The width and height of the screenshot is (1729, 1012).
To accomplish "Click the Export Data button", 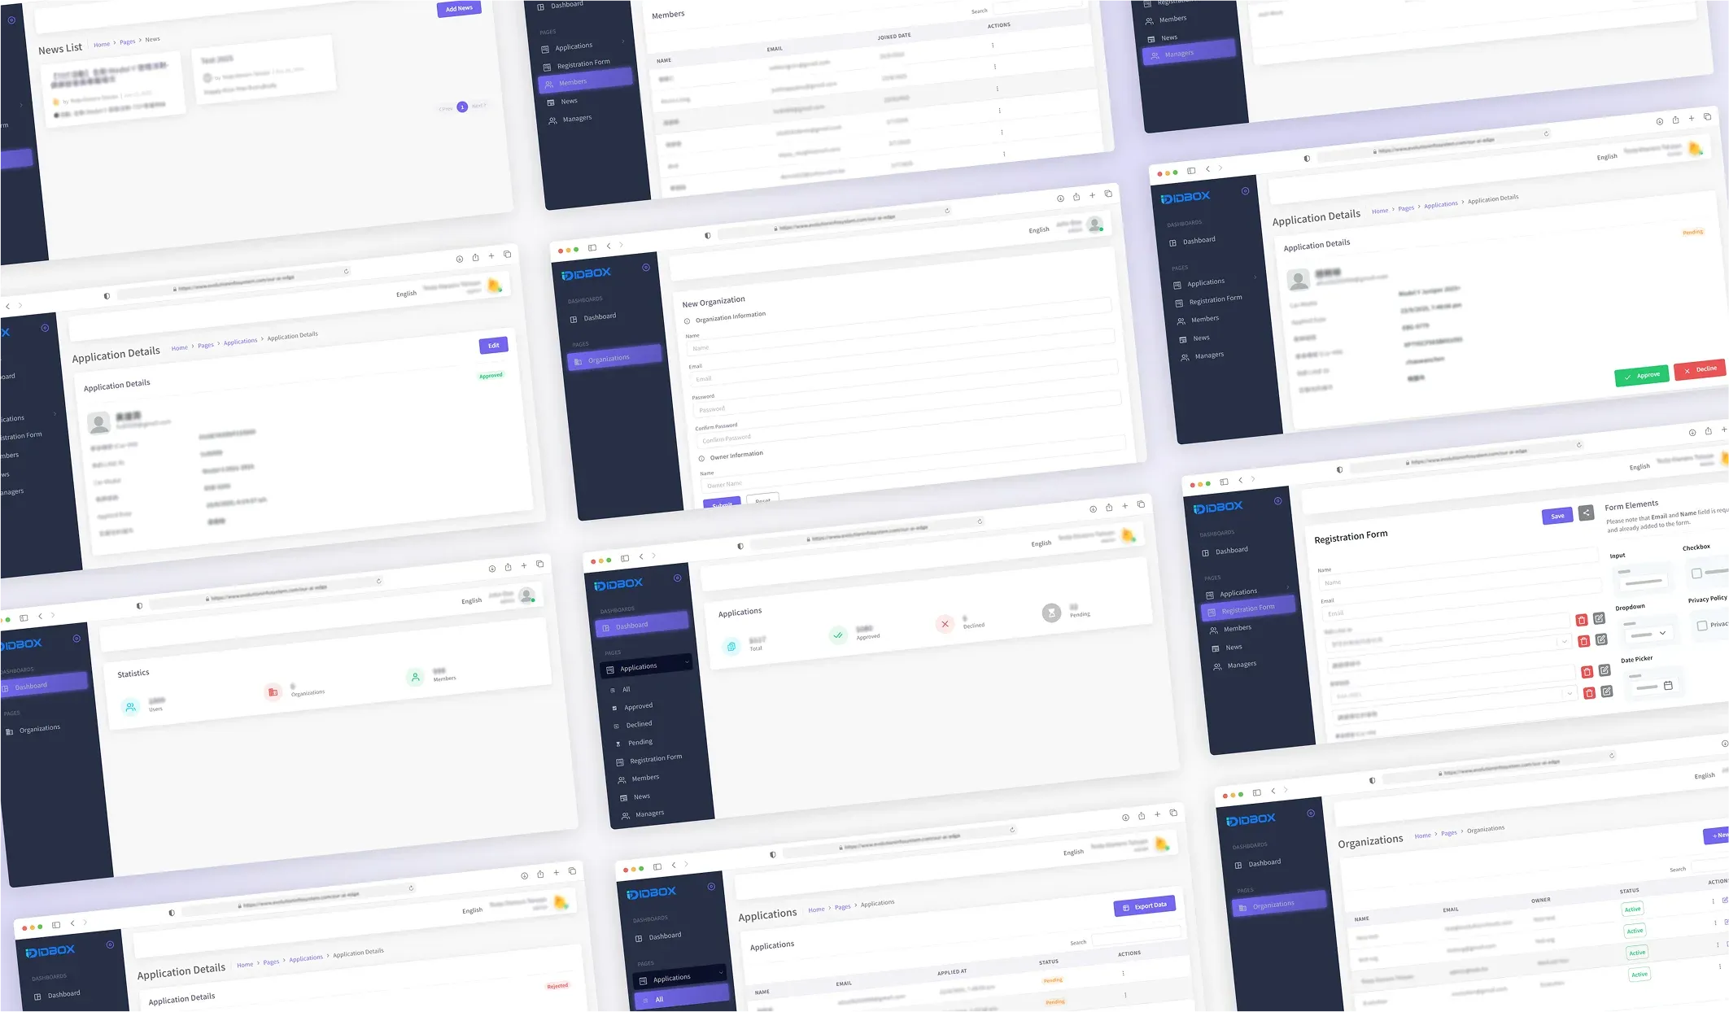I will [x=1144, y=906].
